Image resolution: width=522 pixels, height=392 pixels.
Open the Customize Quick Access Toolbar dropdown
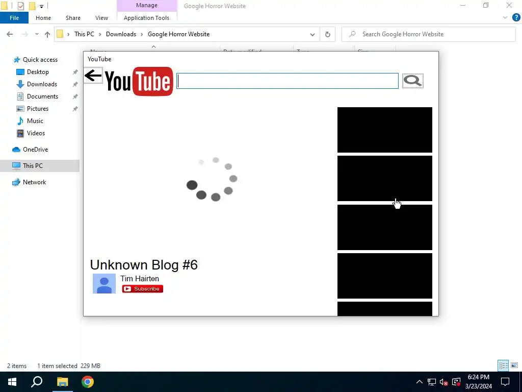coord(42,6)
